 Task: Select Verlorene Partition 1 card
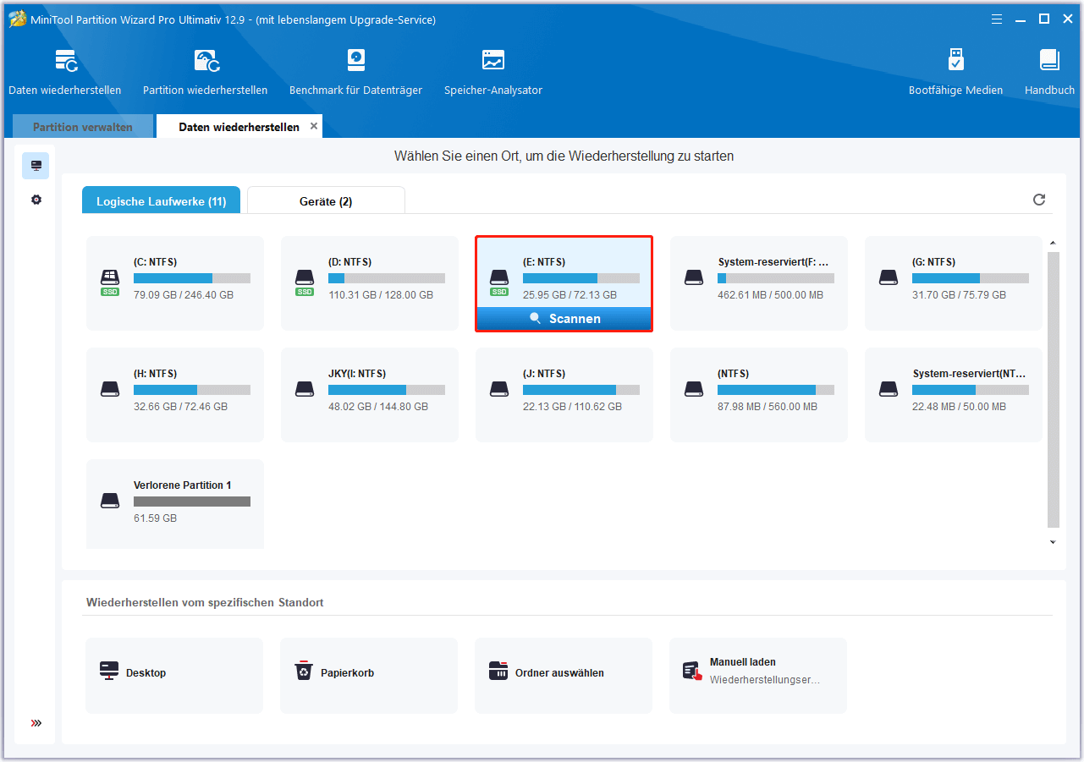[x=175, y=504]
